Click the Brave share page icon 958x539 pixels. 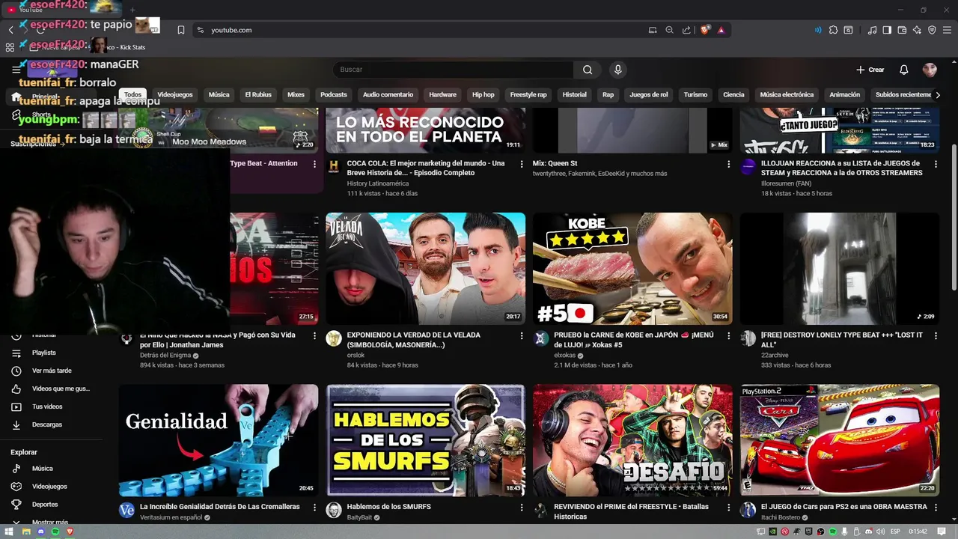(x=686, y=30)
